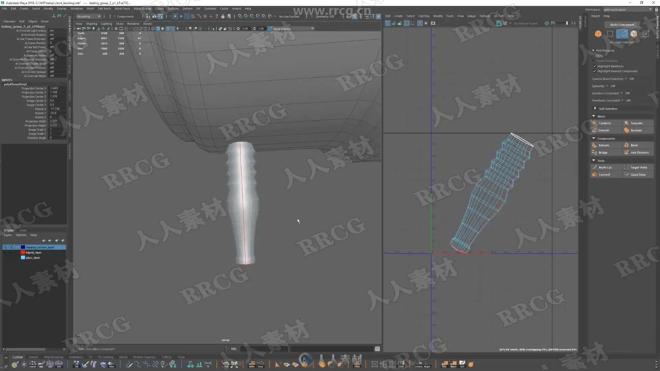Switch to the Anim layer tab
This screenshot has width=660, height=371.
coord(23,231)
